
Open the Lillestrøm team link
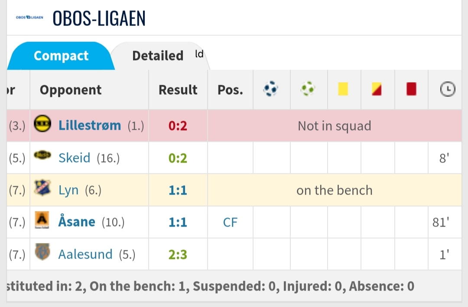90,125
